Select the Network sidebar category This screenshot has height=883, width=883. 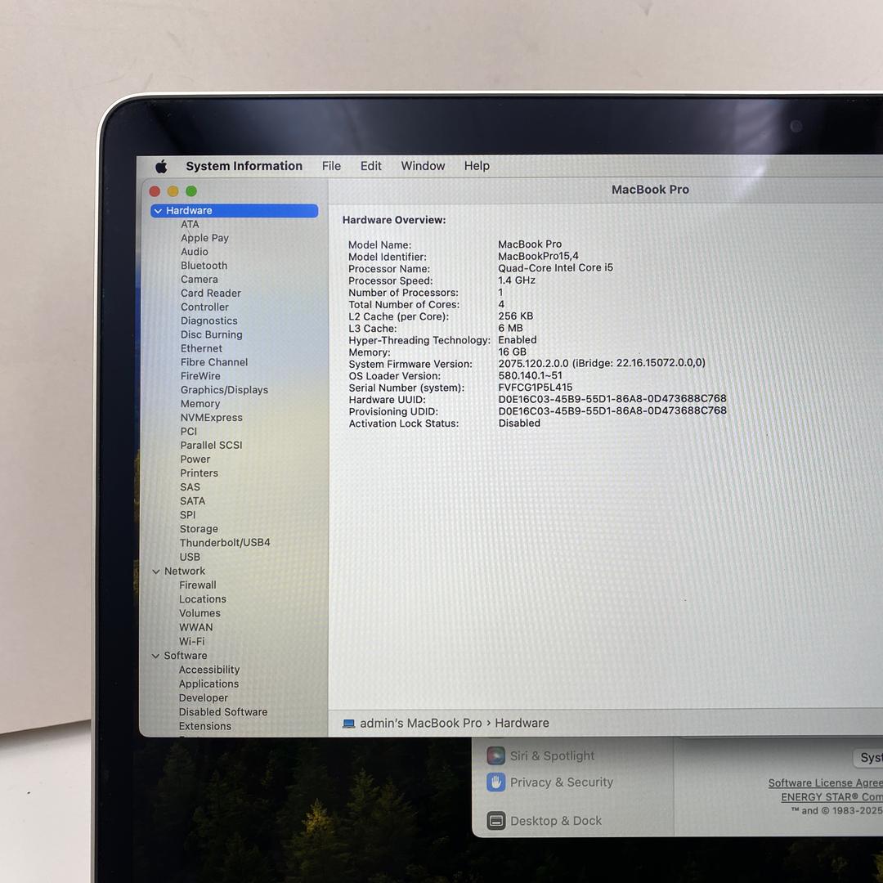point(185,571)
